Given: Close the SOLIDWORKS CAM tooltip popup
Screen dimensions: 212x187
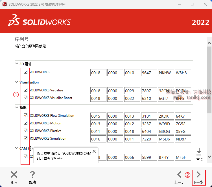Looking at the screenshot, I should point(94,151).
